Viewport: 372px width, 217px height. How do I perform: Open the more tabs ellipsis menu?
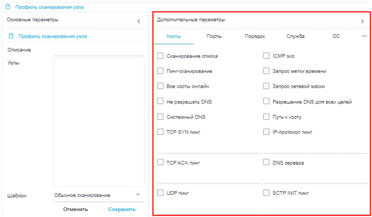[364, 36]
